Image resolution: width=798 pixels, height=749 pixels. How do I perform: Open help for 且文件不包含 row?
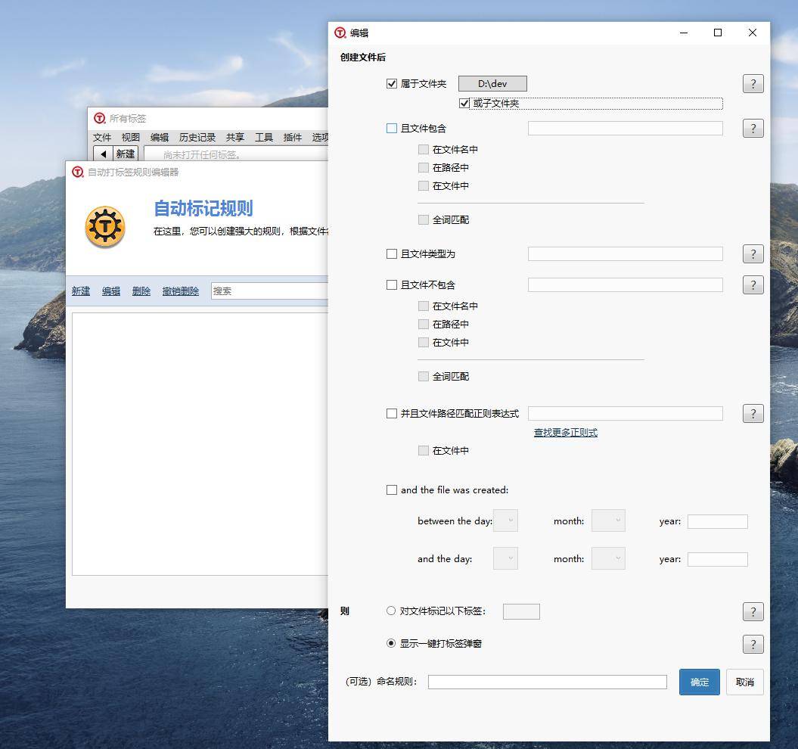coord(753,285)
